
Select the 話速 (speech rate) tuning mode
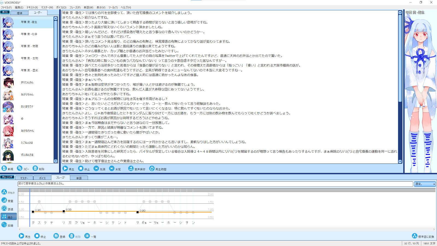pos(8,209)
